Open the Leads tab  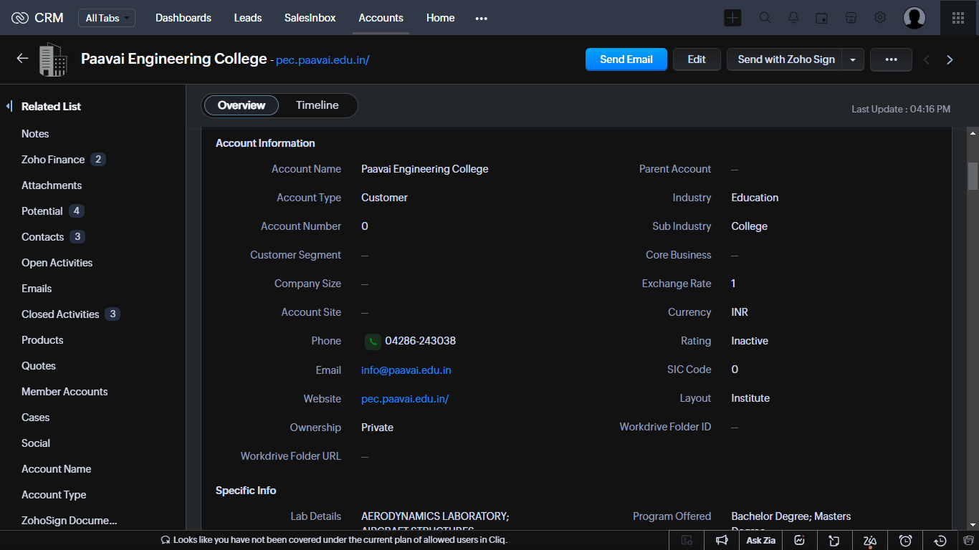pos(248,18)
